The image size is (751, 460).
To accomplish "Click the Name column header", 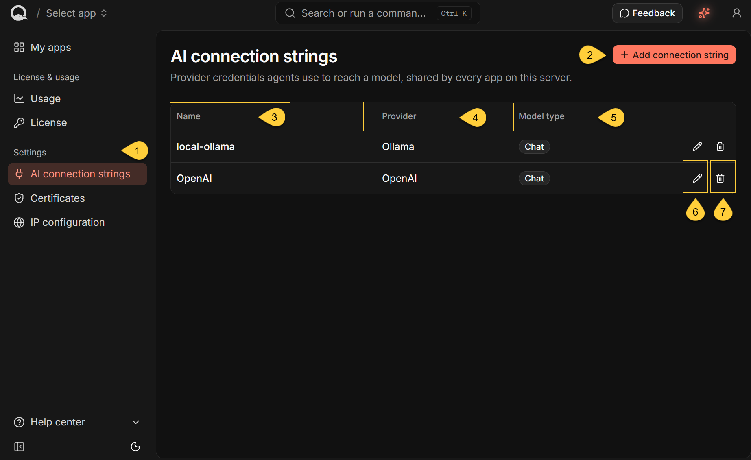I will click(188, 116).
